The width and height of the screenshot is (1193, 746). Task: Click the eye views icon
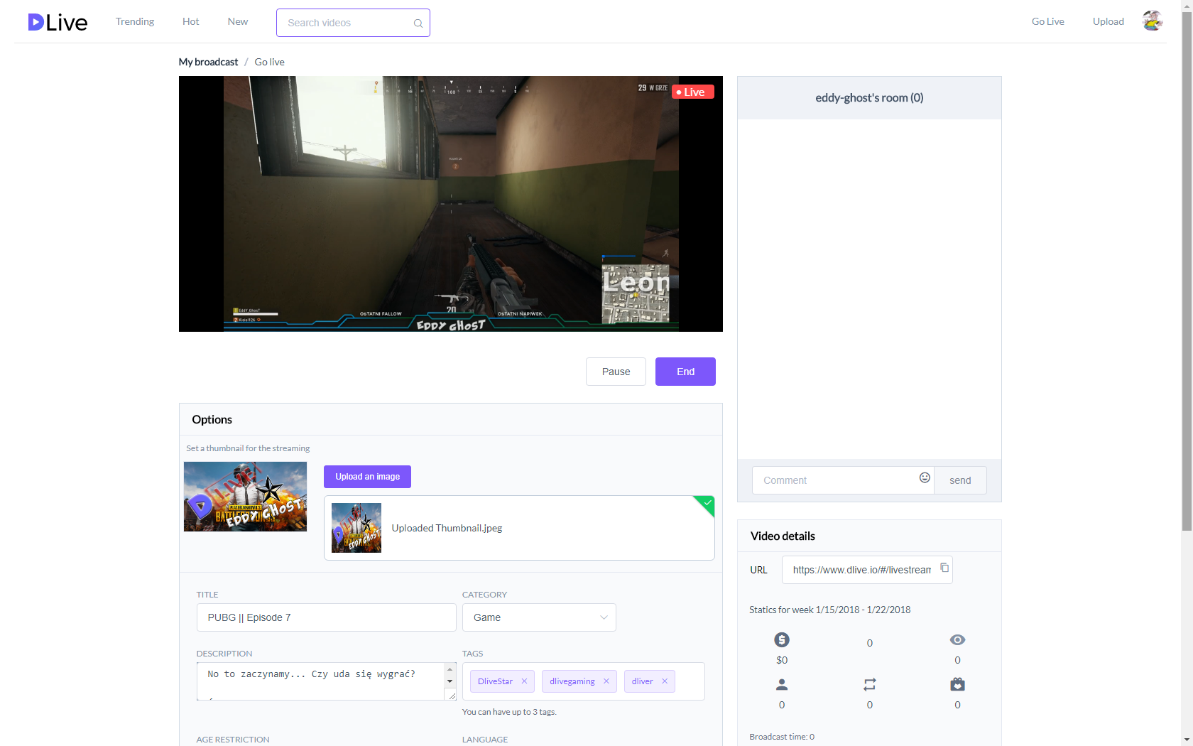coord(957,640)
